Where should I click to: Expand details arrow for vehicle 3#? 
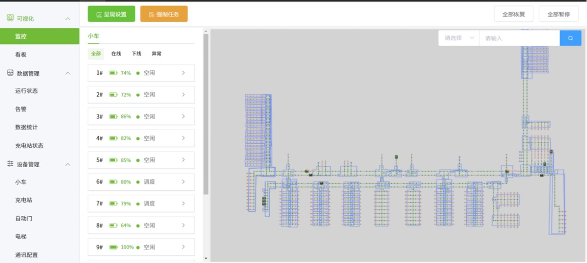183,116
